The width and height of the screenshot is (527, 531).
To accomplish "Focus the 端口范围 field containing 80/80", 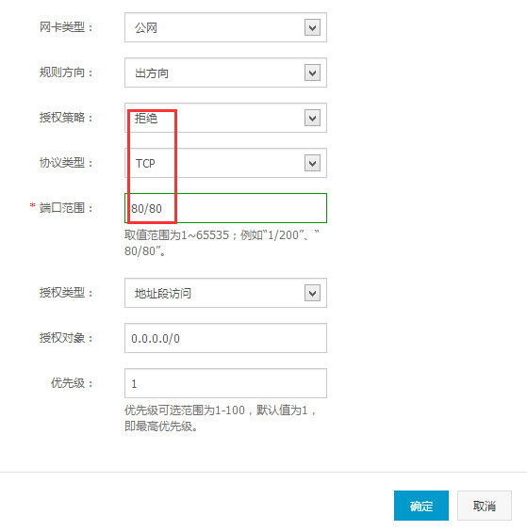I will 225,208.
